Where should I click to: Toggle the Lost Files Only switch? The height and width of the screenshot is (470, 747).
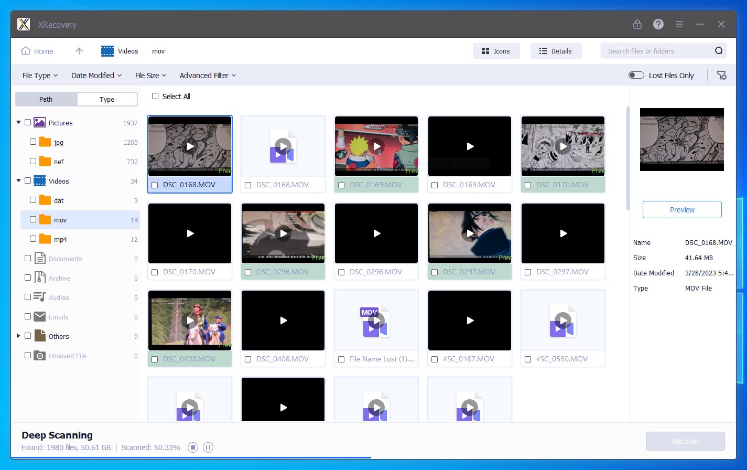[x=636, y=75]
